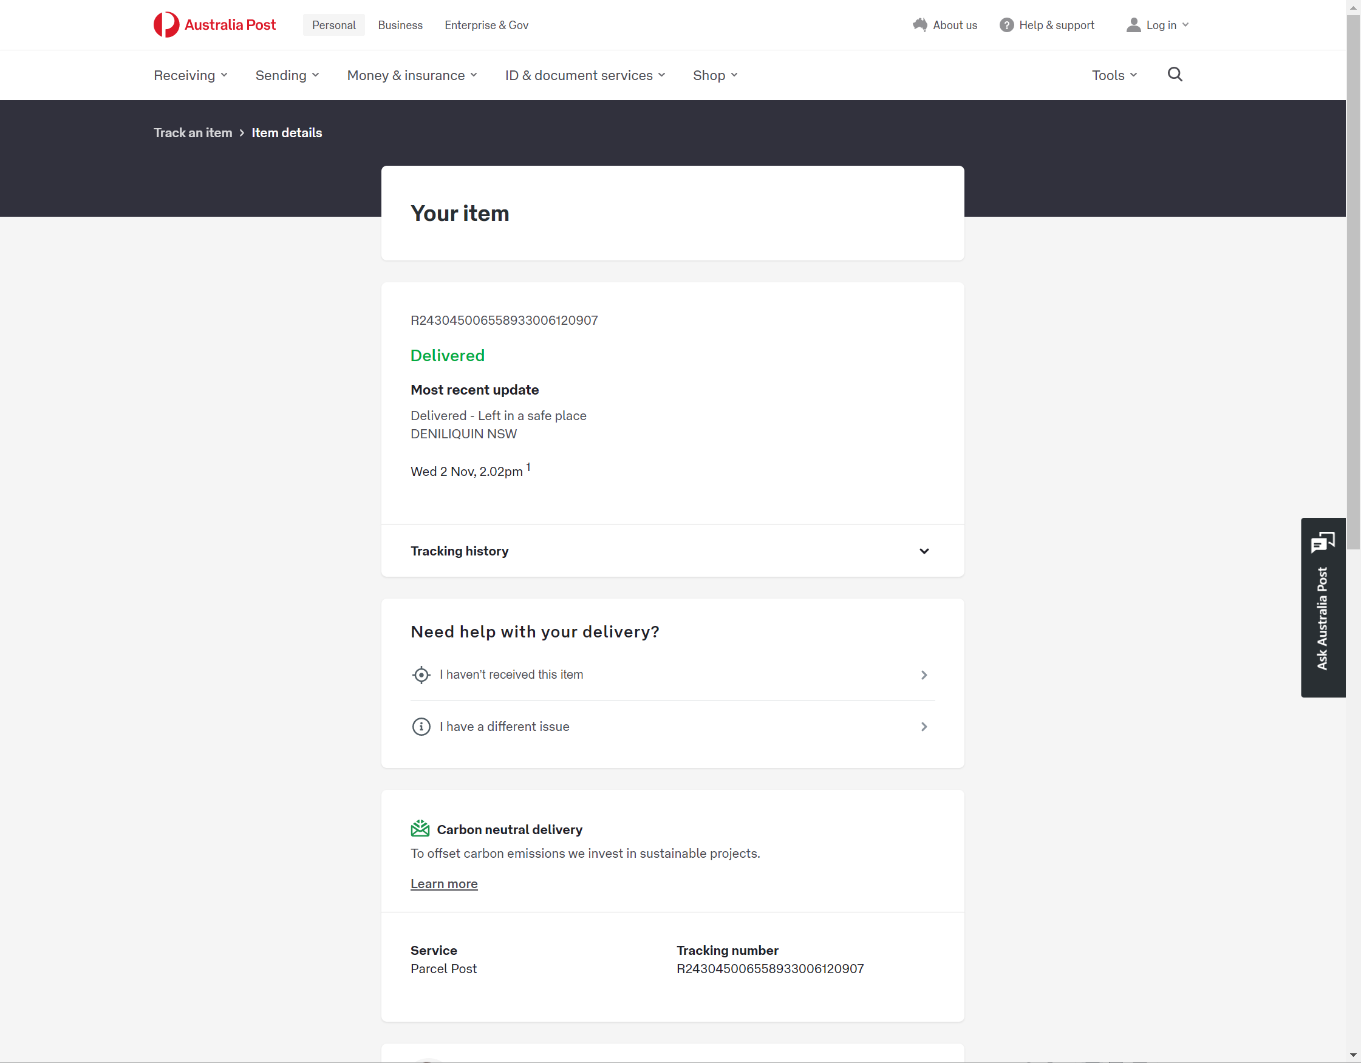This screenshot has height=1063, width=1361.
Task: Expand the Money & insurance menu
Action: pyautogui.click(x=412, y=75)
